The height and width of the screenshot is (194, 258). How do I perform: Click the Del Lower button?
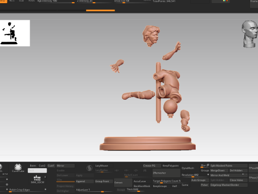pos(66,175)
